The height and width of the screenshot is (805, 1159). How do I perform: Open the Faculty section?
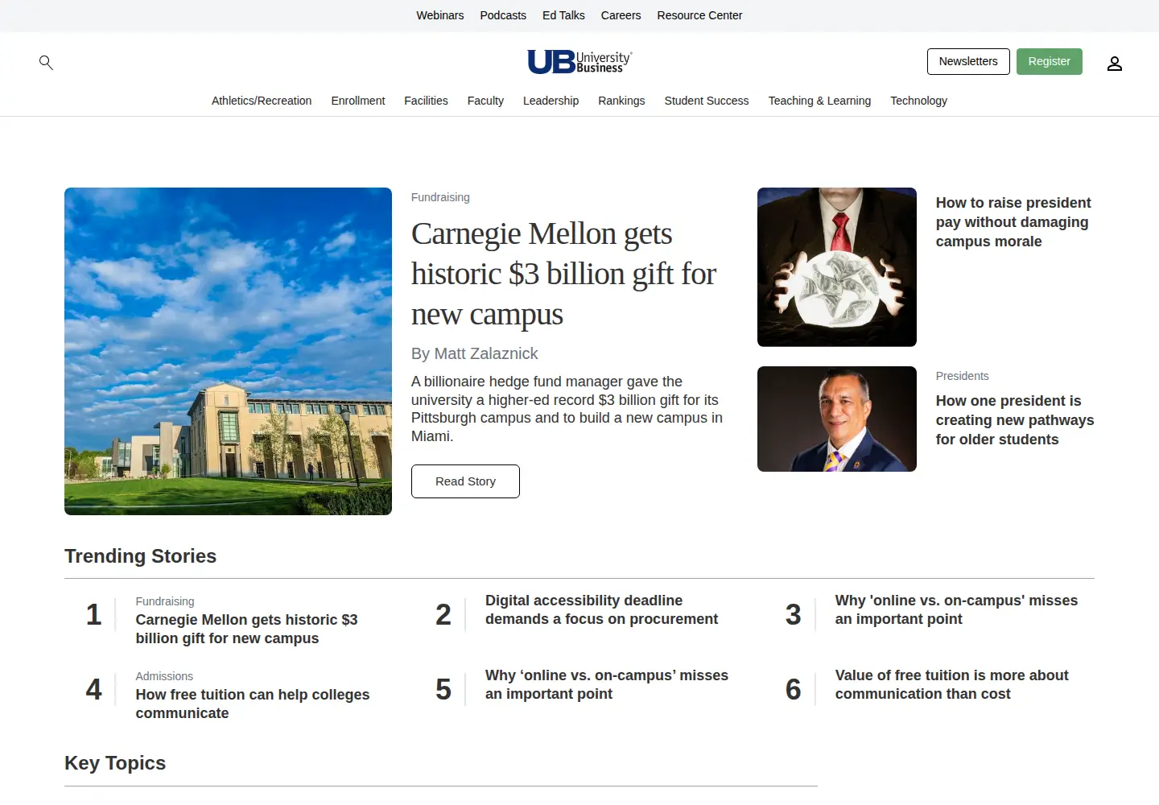pos(485,101)
